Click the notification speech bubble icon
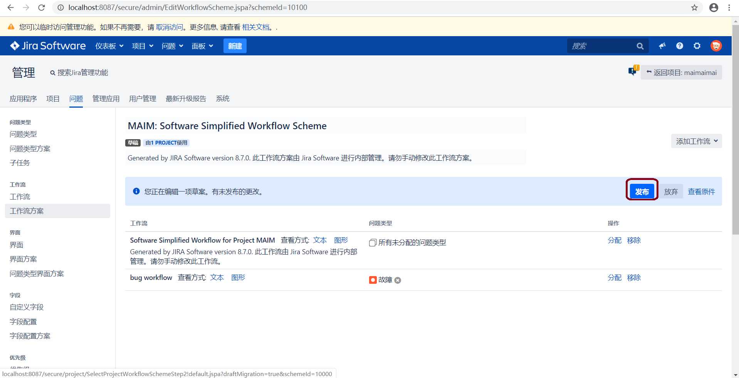 (633, 71)
